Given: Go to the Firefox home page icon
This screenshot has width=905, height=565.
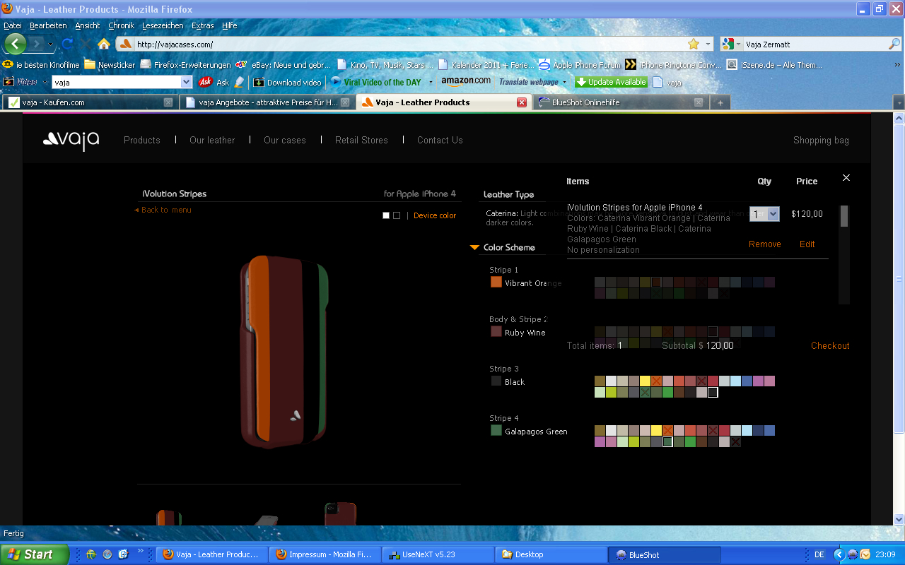Looking at the screenshot, I should point(104,44).
